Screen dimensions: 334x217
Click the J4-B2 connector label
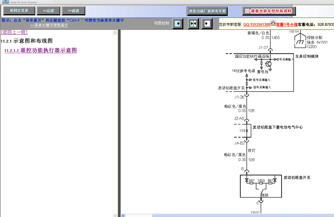tap(239, 143)
